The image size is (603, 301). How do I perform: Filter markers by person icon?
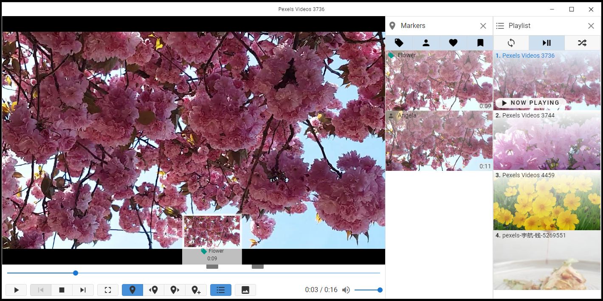426,43
